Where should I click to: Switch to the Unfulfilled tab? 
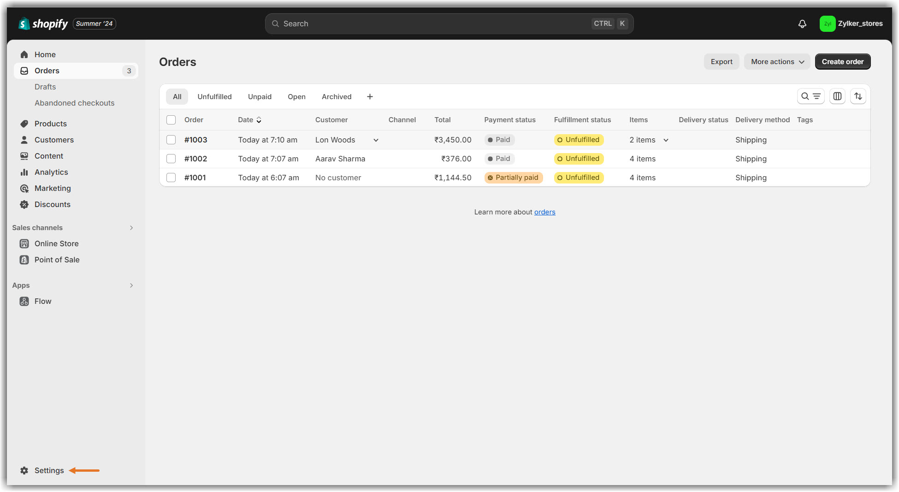pos(214,97)
